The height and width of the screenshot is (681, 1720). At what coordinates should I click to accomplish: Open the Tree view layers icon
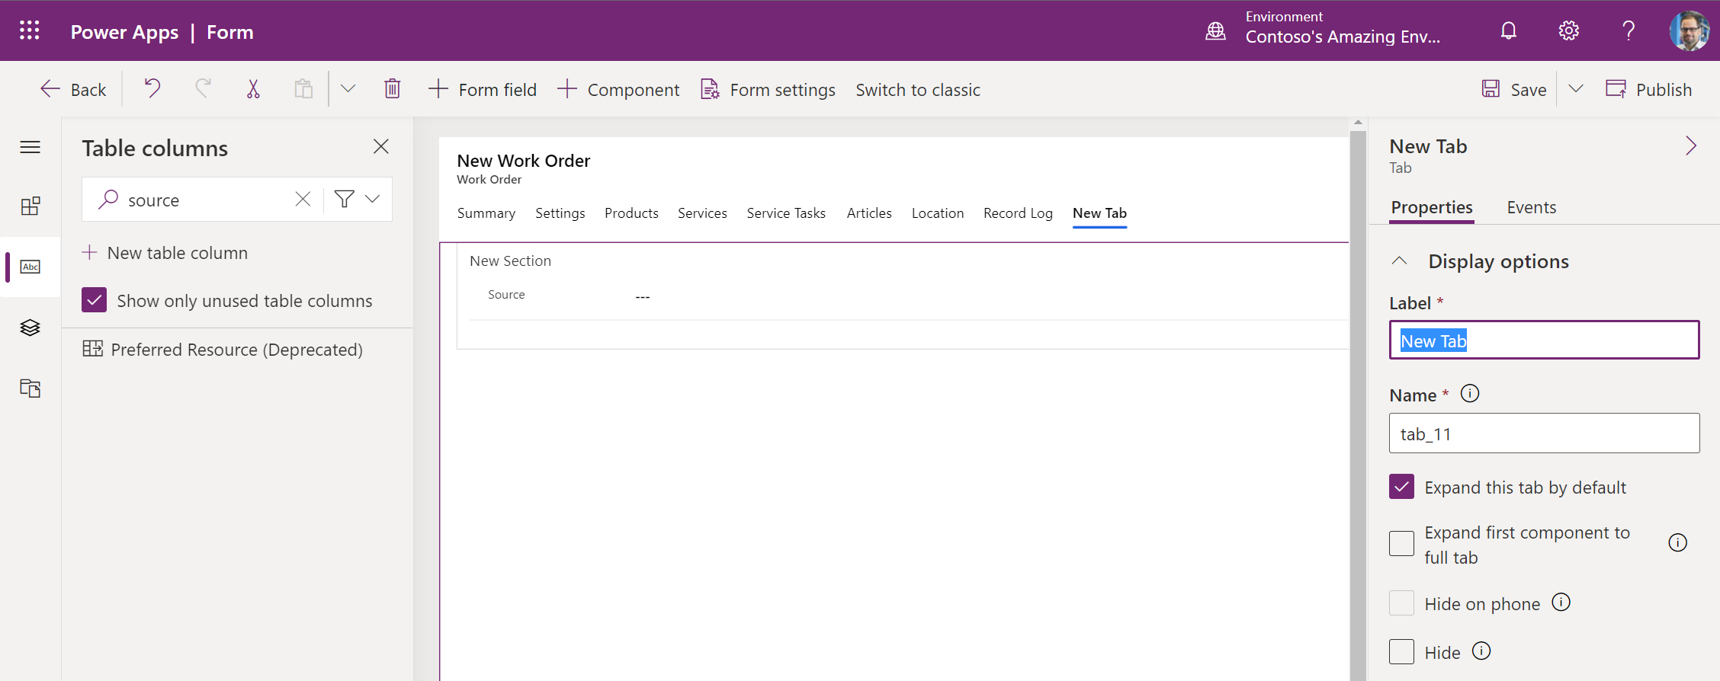(30, 328)
